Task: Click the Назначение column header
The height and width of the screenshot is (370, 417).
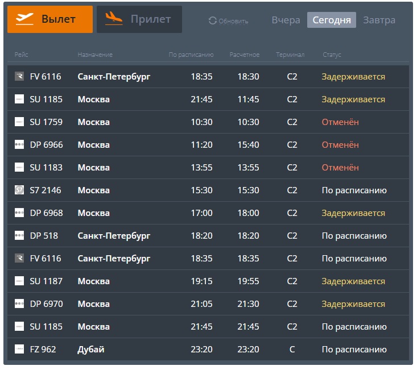Action: [x=95, y=55]
